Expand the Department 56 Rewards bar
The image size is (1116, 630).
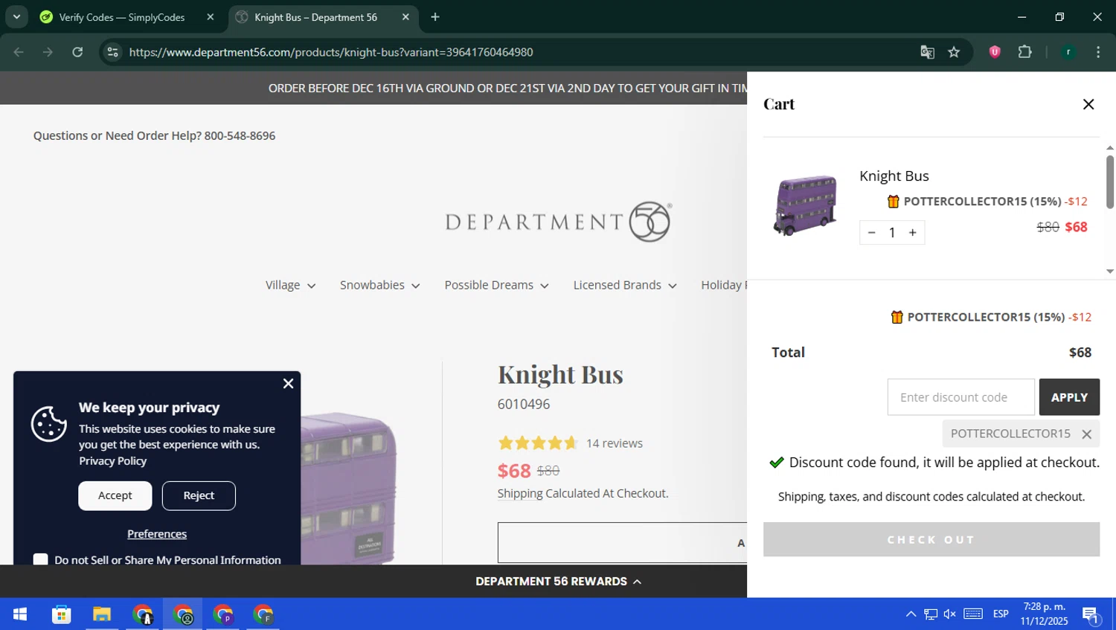point(559,582)
